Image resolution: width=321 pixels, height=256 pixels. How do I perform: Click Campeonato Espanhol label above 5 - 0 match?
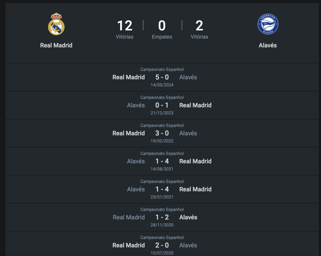(162, 69)
